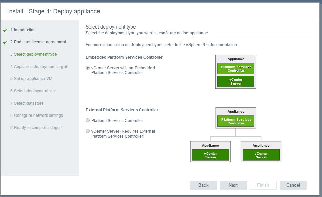Click the left vCenter Server appliance diagram box
The width and height of the screenshot is (322, 197).
point(210,155)
